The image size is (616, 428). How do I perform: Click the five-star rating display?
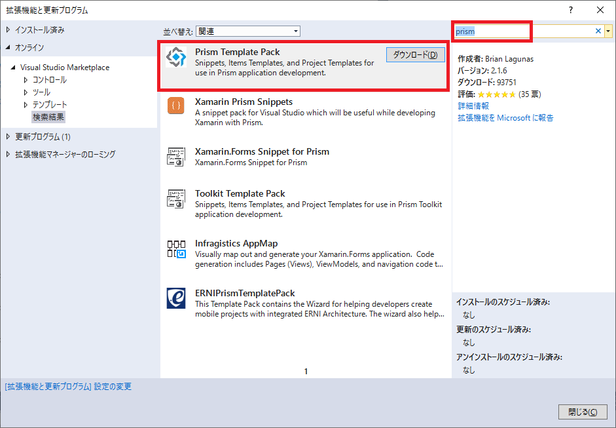tap(497, 94)
